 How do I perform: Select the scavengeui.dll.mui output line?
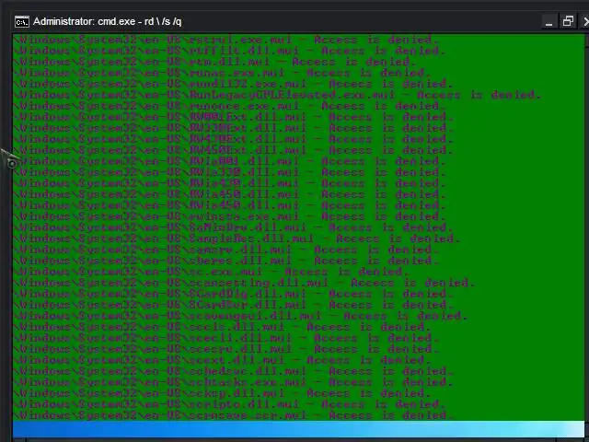[x=240, y=316]
